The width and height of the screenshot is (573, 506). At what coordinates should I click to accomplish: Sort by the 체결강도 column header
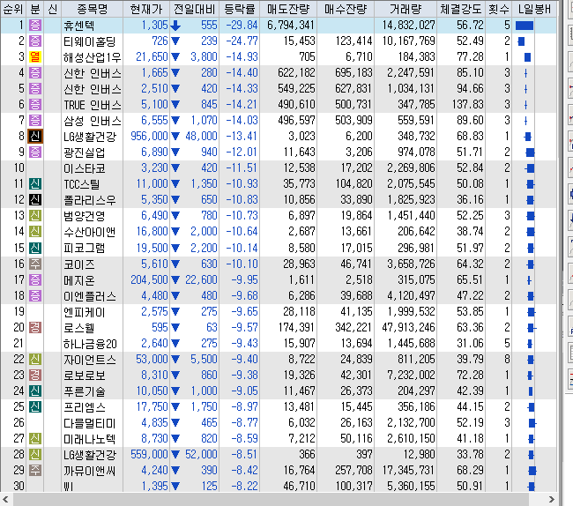coord(461,9)
